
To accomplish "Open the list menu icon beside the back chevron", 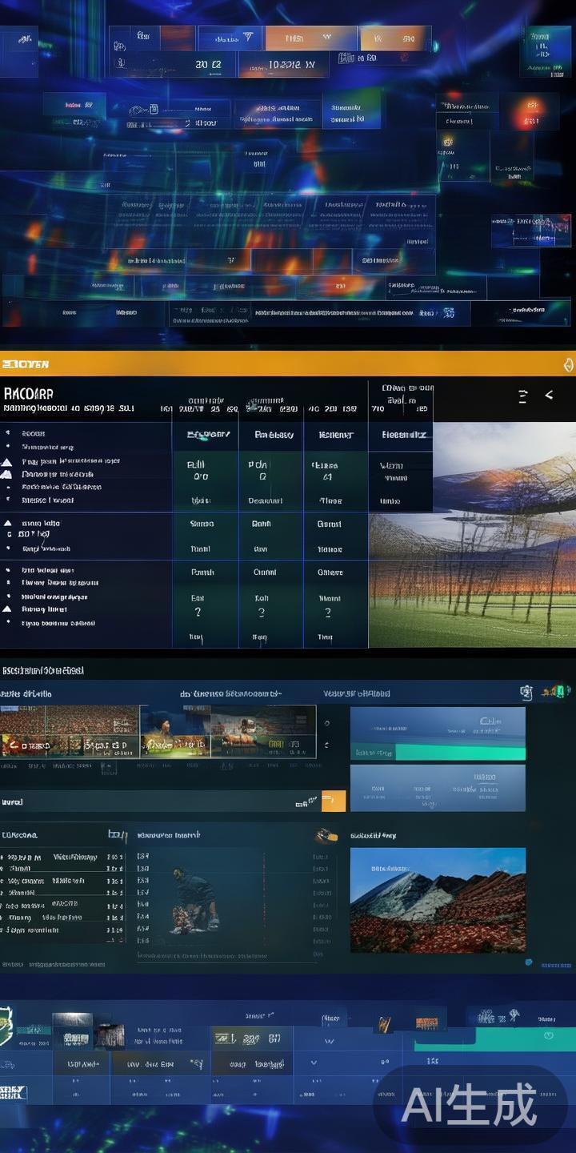I will (522, 396).
